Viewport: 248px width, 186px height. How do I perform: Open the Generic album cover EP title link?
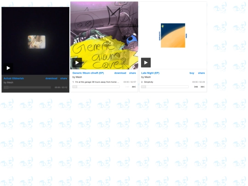(x=88, y=73)
